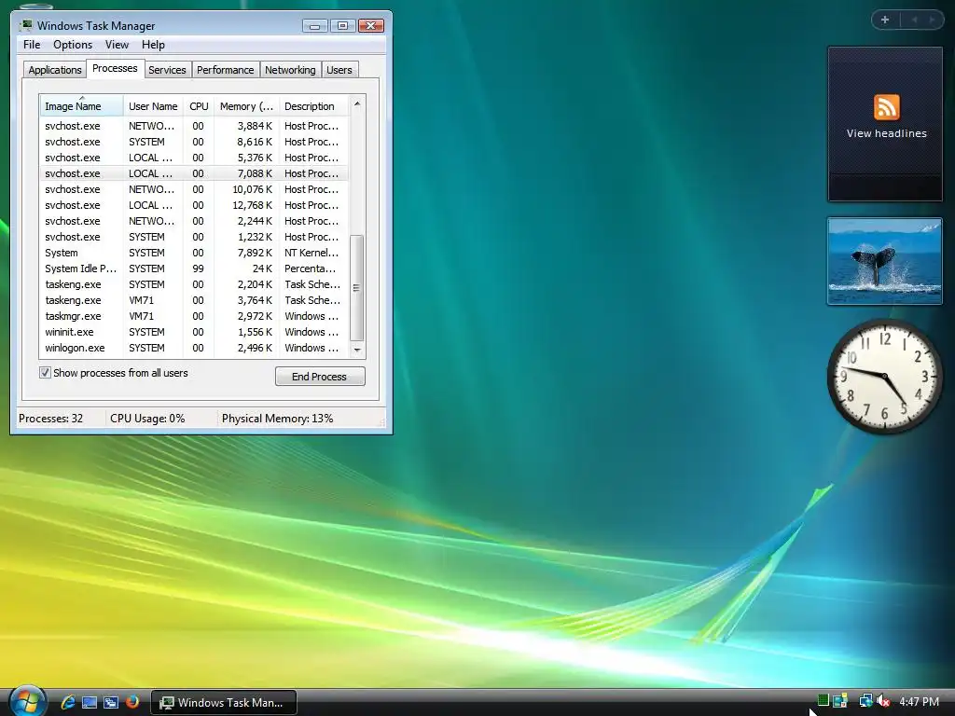Click the muted volume tray icon
955x716 pixels.
pos(882,701)
